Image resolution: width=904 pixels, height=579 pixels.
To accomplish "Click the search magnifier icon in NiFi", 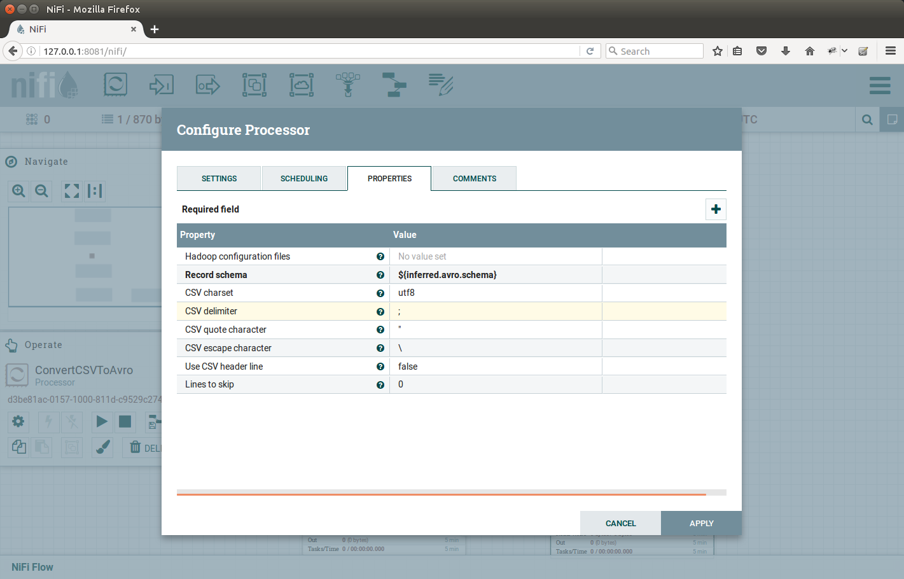I will pos(867,120).
